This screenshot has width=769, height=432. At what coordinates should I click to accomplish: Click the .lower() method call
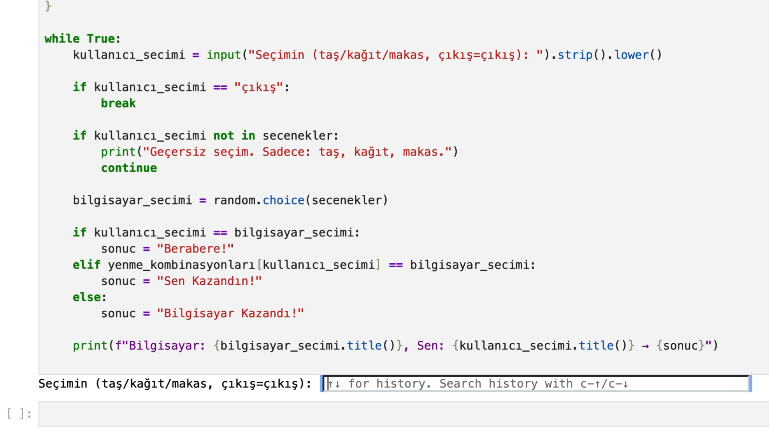pyautogui.click(x=631, y=55)
